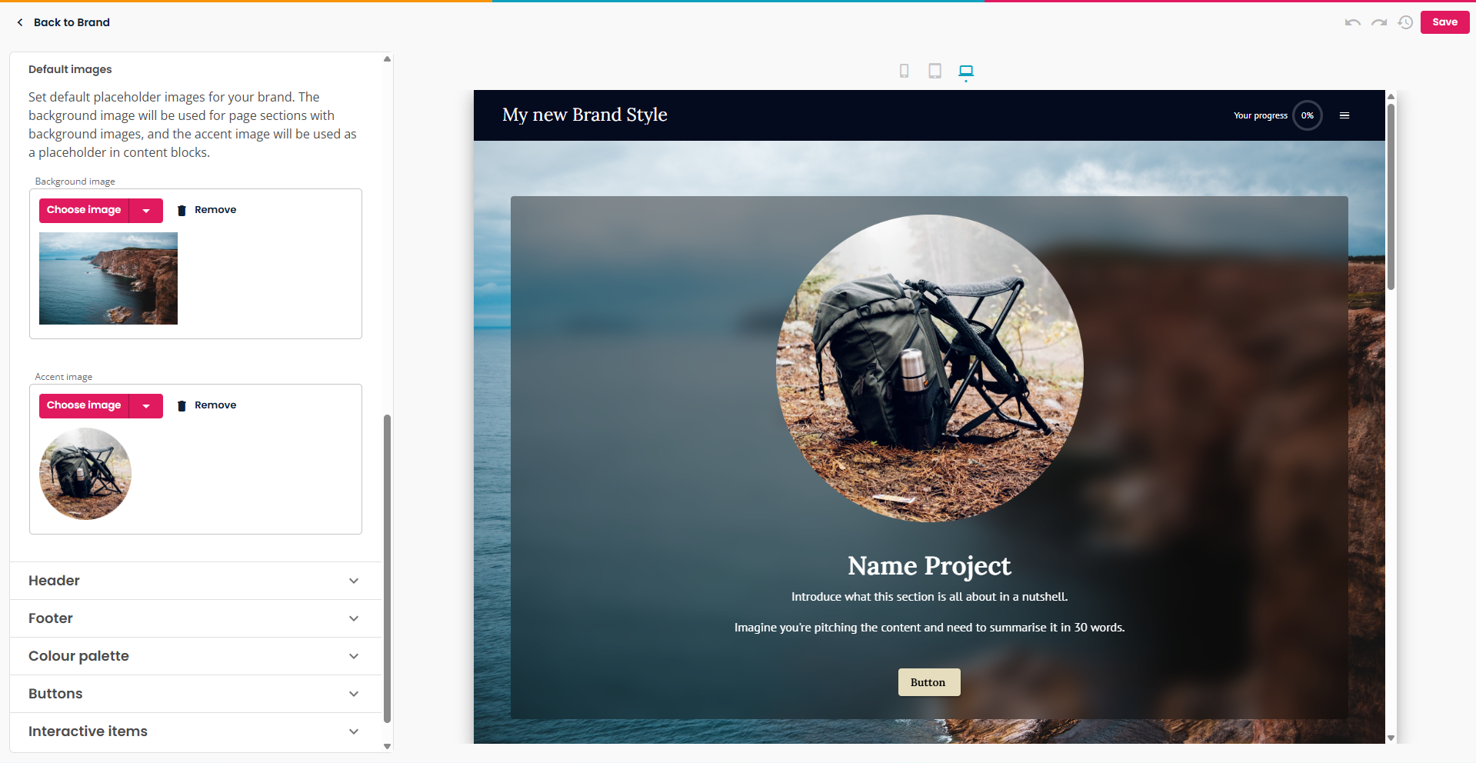Click left panel scroll up arrow
Screen dimensions: 1476x763
[387, 58]
